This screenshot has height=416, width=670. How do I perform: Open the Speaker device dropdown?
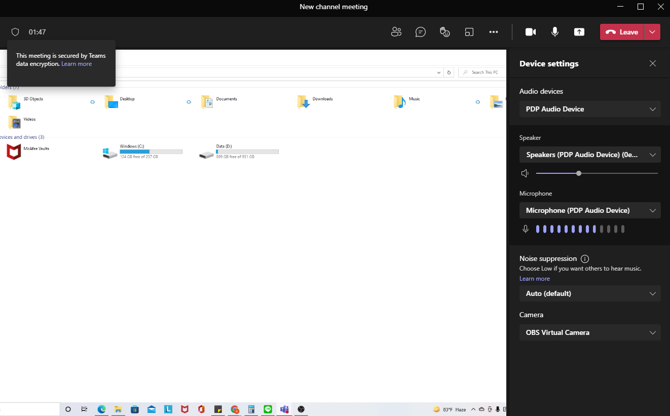(x=590, y=155)
